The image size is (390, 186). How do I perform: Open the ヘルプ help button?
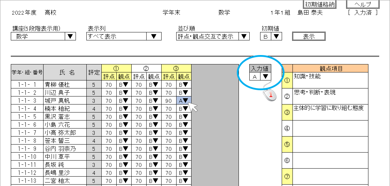click(362, 4)
